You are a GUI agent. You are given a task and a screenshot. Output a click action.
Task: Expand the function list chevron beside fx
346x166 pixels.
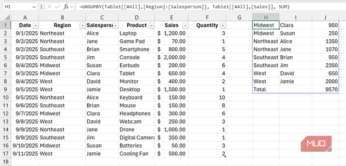(x=72, y=7)
